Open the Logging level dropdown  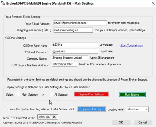tap(138, 109)
